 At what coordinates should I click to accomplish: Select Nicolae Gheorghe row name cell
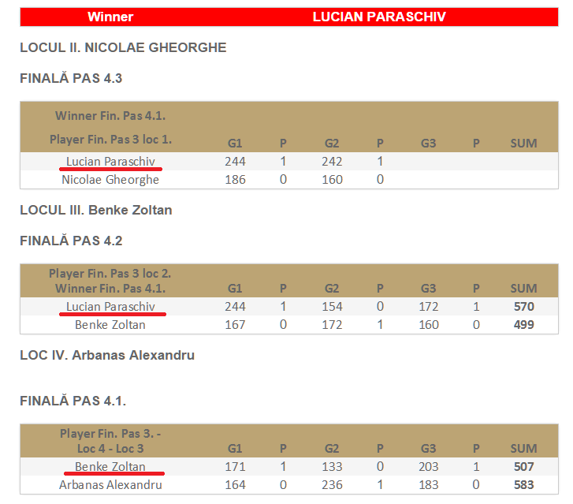(110, 180)
